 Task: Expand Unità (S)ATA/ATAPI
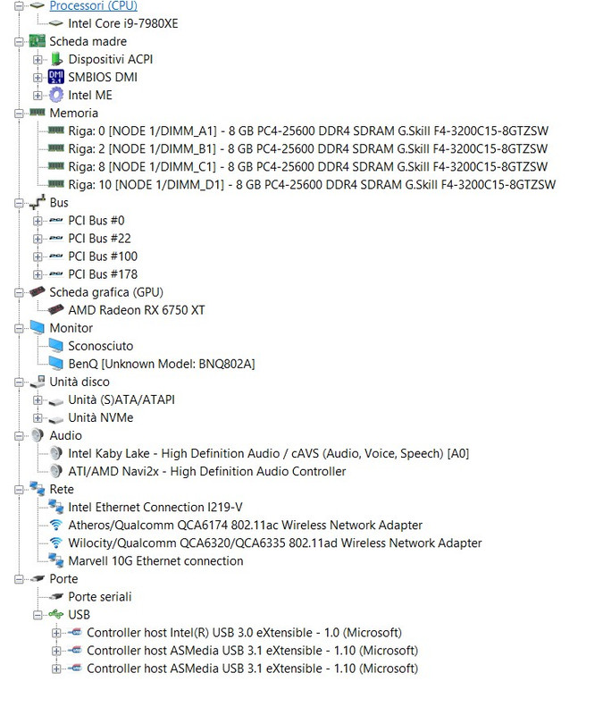tap(38, 400)
